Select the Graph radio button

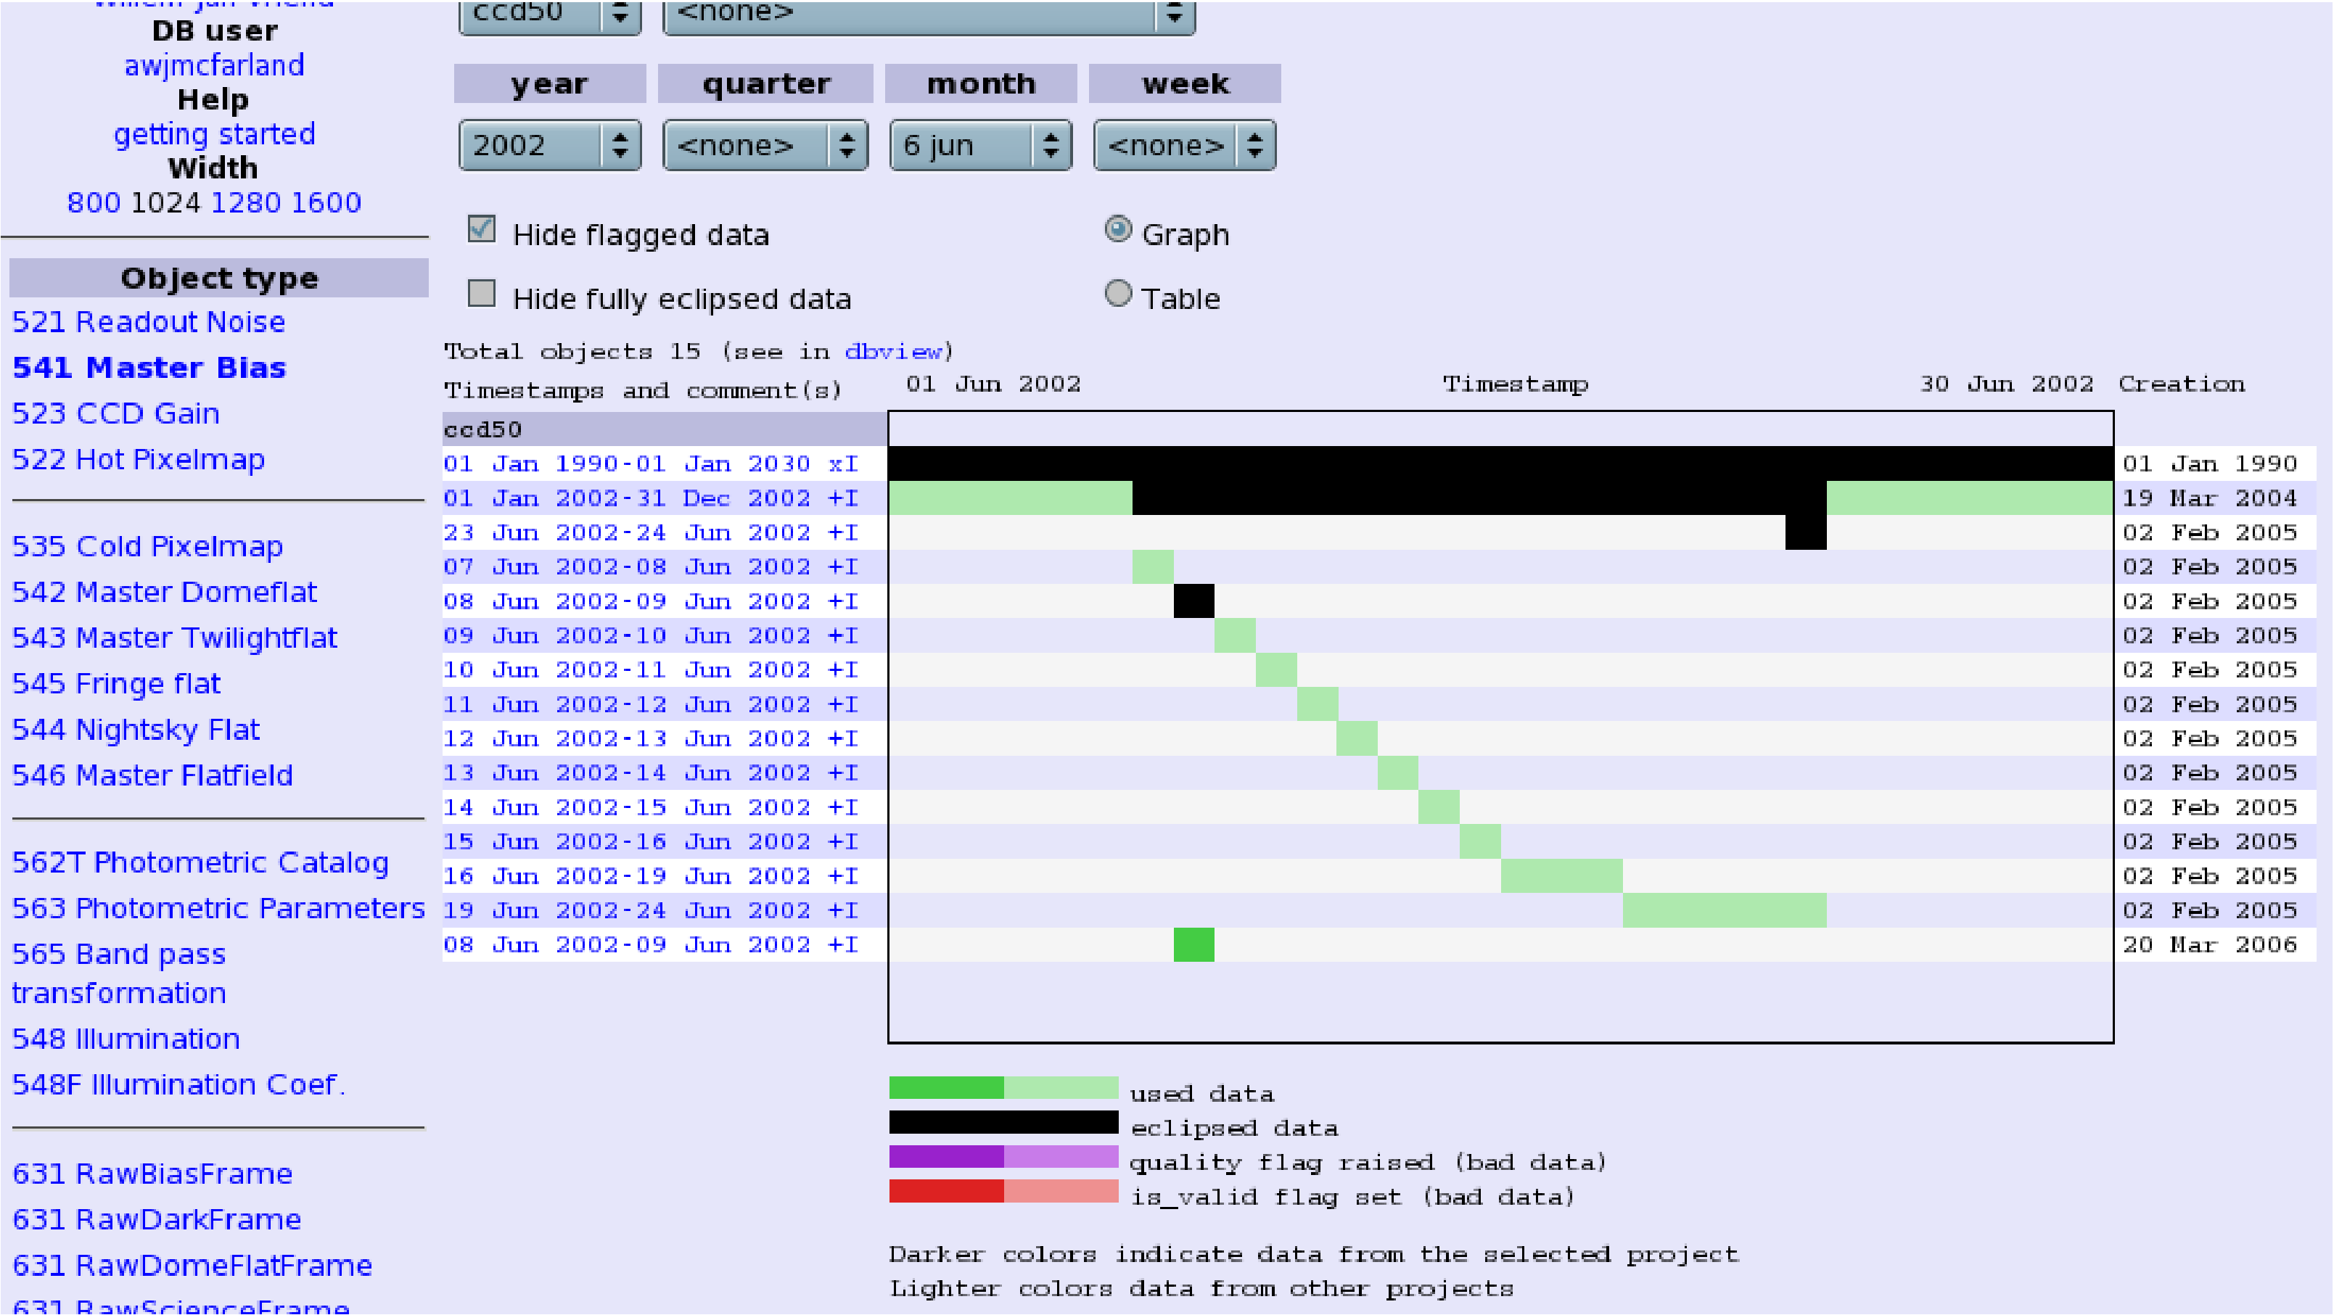pos(1118,229)
